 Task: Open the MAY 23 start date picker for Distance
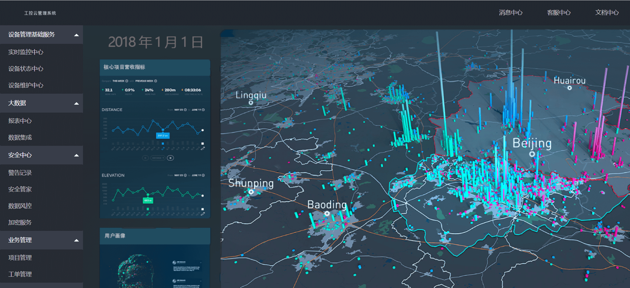(180, 110)
